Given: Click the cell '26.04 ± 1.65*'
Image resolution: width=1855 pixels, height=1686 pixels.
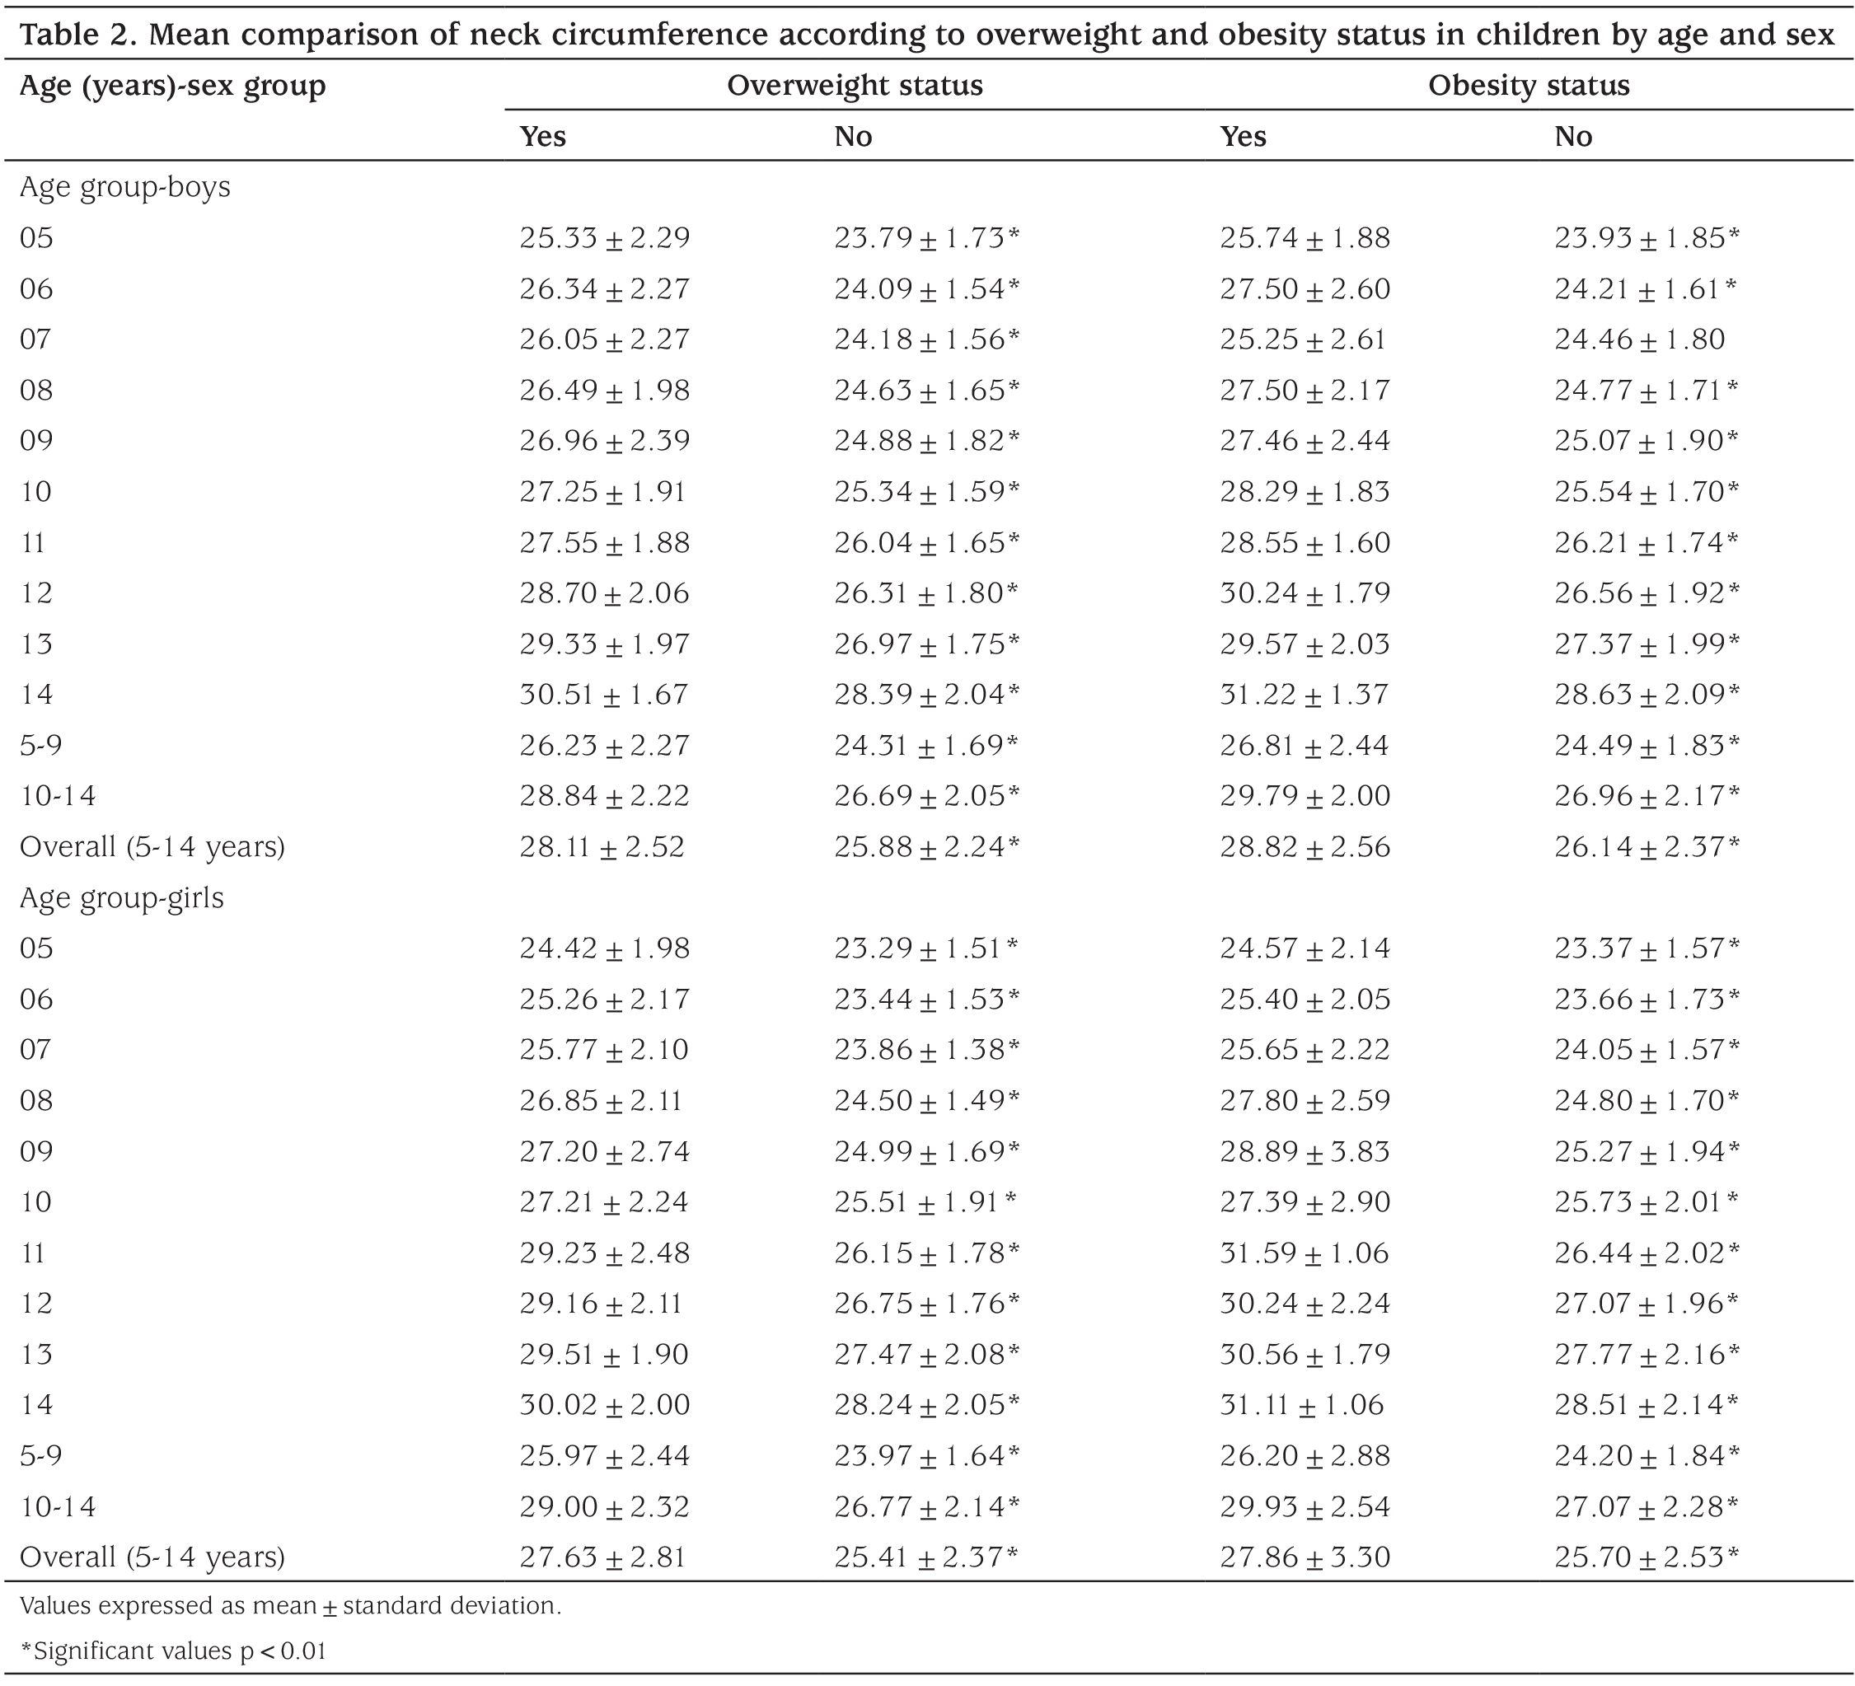Looking at the screenshot, I should click(x=928, y=543).
